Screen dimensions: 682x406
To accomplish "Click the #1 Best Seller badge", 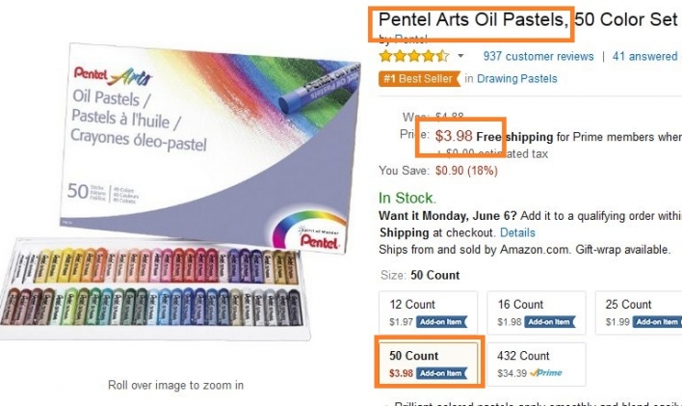I will tap(419, 79).
